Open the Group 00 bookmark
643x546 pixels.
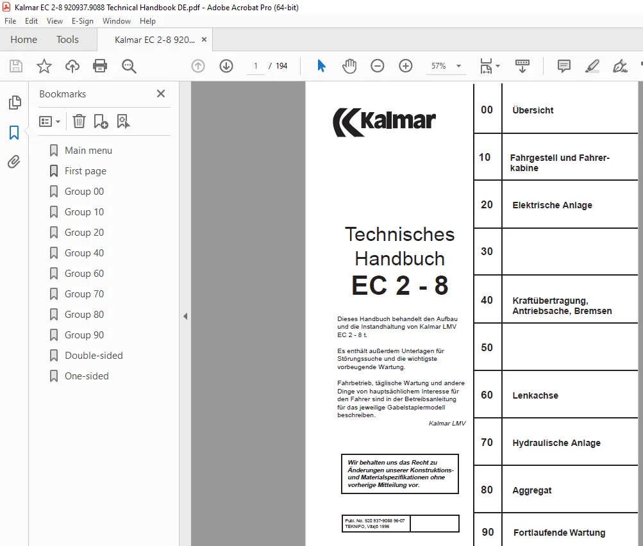[84, 192]
